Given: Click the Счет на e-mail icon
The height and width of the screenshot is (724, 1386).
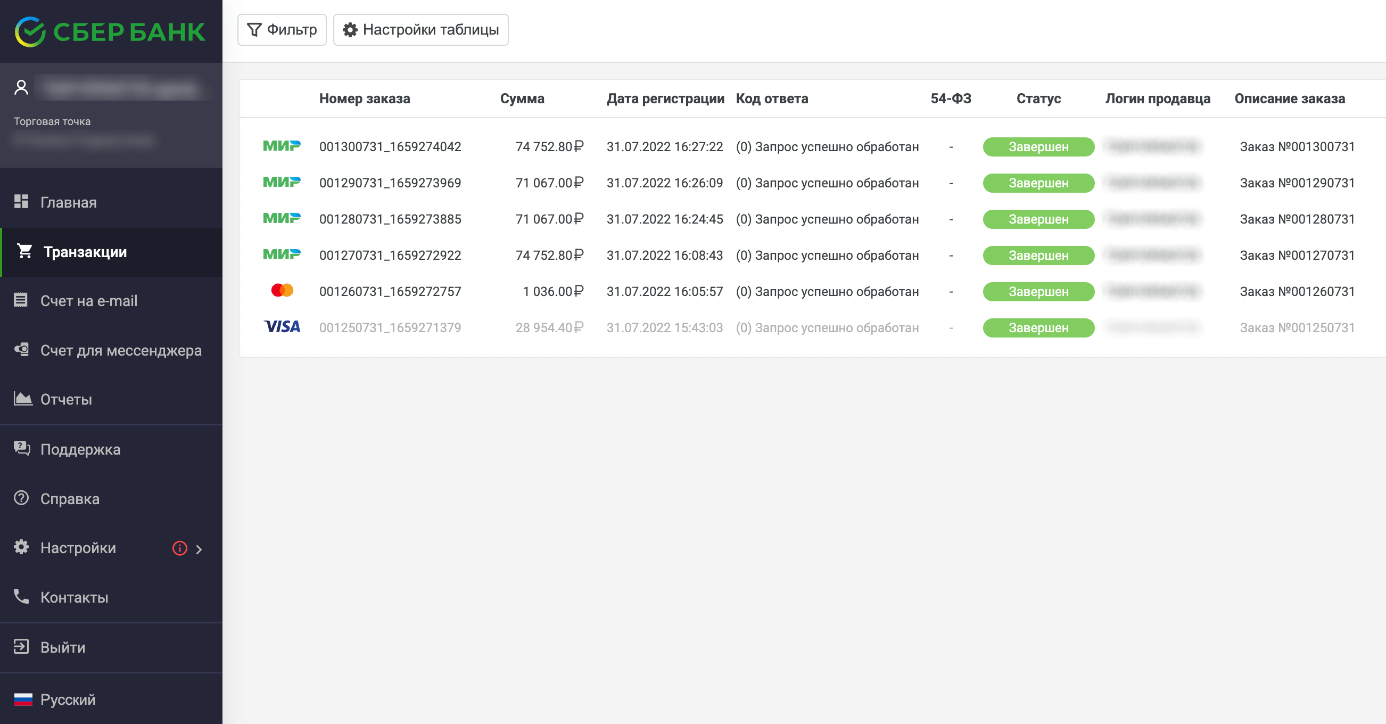Looking at the screenshot, I should coord(20,300).
